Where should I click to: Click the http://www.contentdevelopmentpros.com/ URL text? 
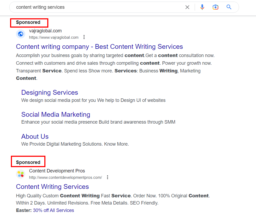[66, 177]
